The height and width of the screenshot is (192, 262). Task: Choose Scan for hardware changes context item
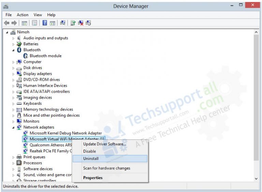110,168
